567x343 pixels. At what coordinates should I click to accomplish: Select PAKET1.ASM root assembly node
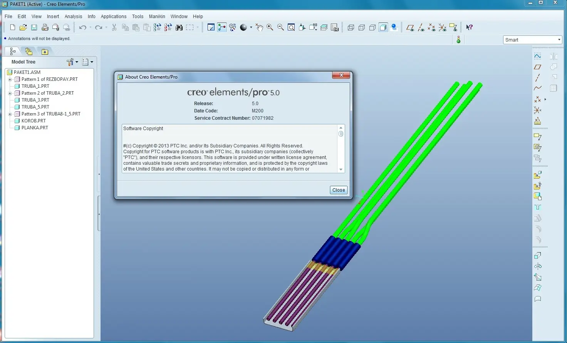click(x=27, y=72)
